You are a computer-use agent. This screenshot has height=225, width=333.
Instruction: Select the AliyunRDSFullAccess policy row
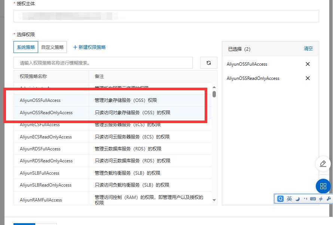(x=40, y=149)
